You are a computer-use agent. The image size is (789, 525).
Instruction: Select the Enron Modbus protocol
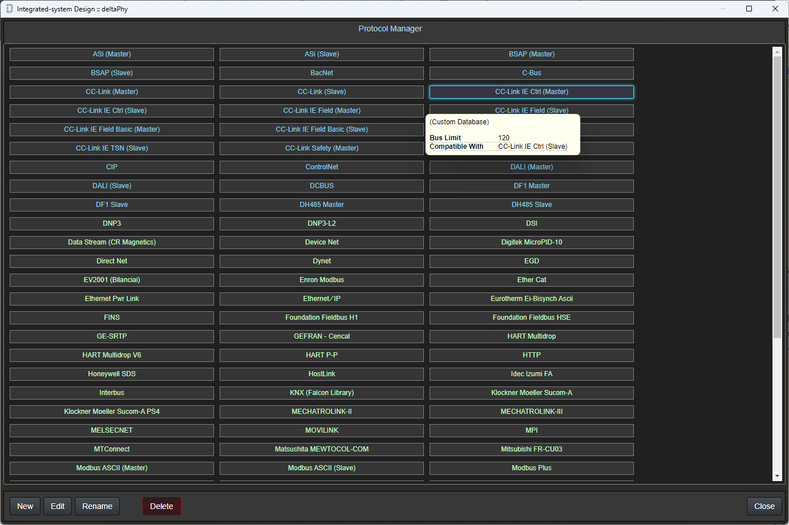point(321,280)
